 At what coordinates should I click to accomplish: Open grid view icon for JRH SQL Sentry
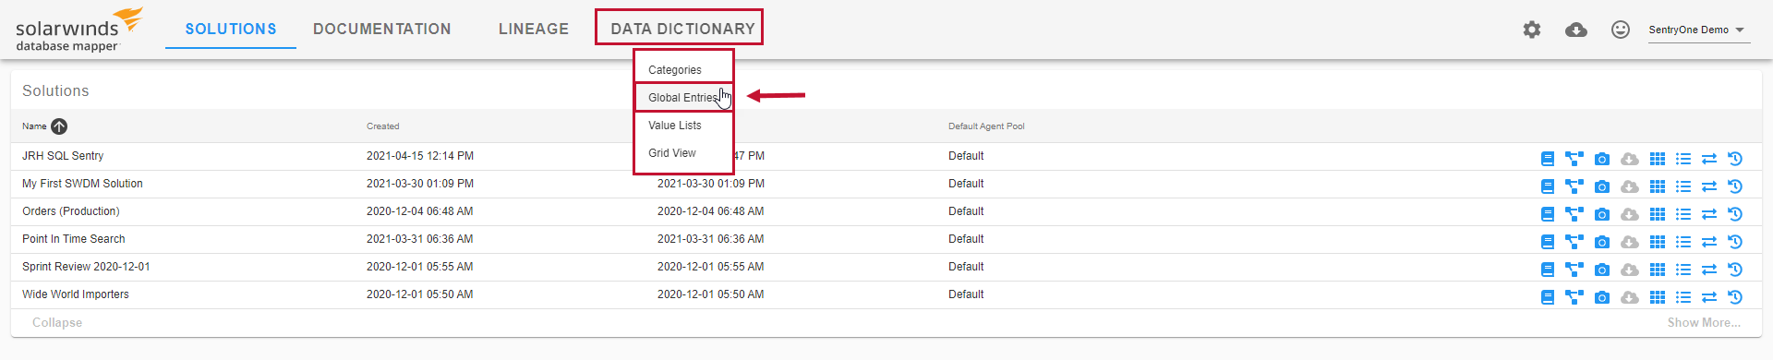pyautogui.click(x=1658, y=159)
